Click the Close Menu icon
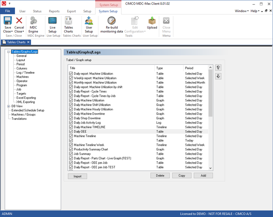The width and height of the screenshot is (273, 217). [166, 20]
